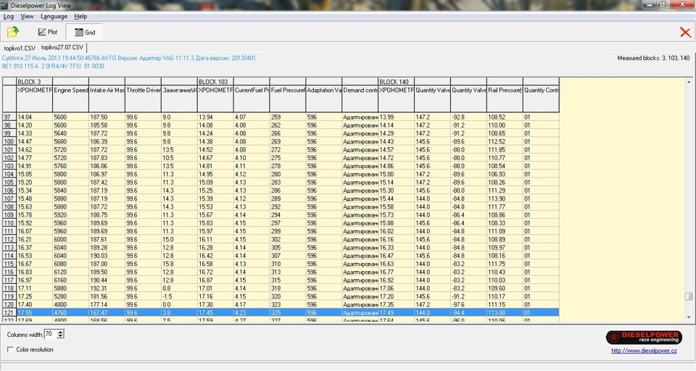Click the vertical scrollbar down arrow
The width and height of the screenshot is (696, 371).
(x=689, y=317)
